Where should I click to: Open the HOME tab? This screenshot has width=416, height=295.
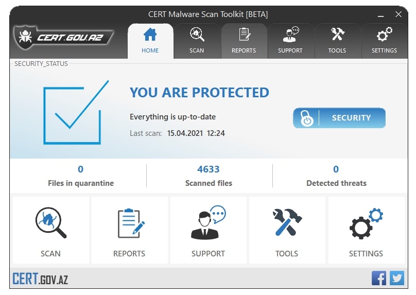coord(150,41)
